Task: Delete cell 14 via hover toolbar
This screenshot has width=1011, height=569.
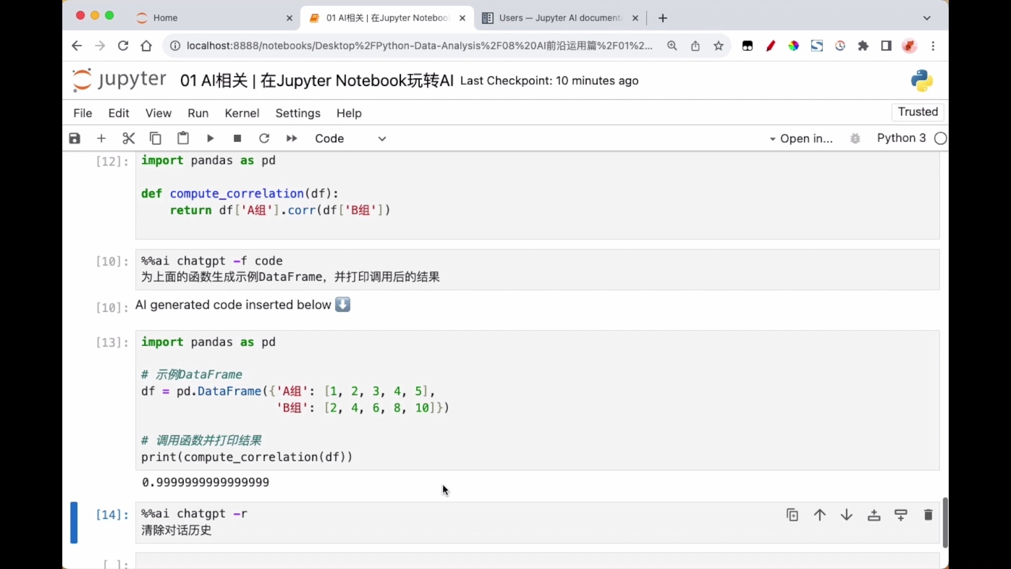Action: [x=928, y=515]
